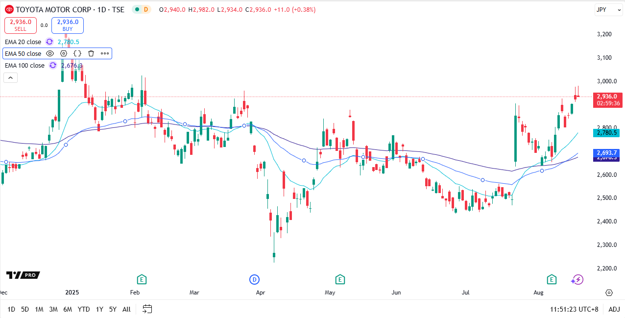Click the orange D data-delay badge
625x318 pixels.
pos(146,9)
